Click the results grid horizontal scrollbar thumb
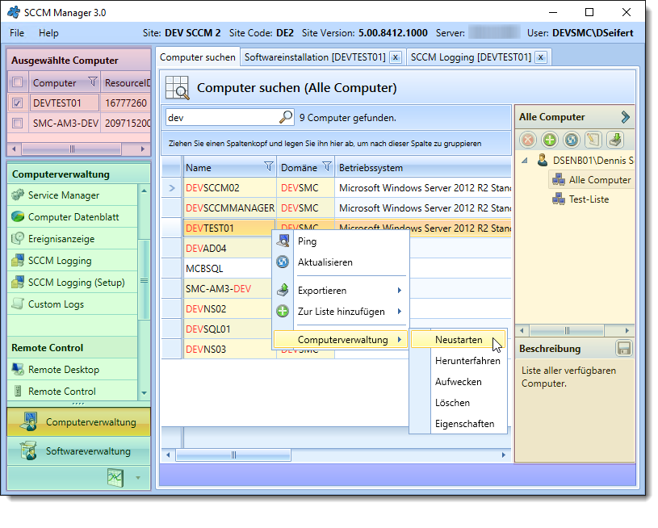This screenshot has width=658, height=528. pyautogui.click(x=233, y=455)
